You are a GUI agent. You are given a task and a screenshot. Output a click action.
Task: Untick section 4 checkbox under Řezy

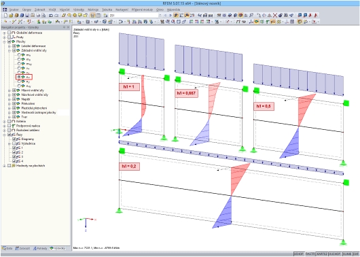click(x=14, y=161)
